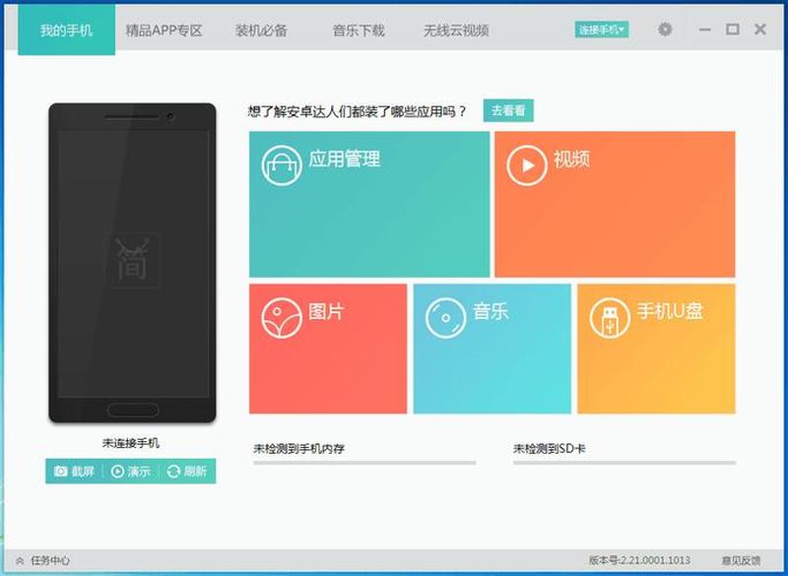Viewport: 788px width, 576px height.
Task: Expand the 连接手机 dropdown
Action: coord(602,30)
